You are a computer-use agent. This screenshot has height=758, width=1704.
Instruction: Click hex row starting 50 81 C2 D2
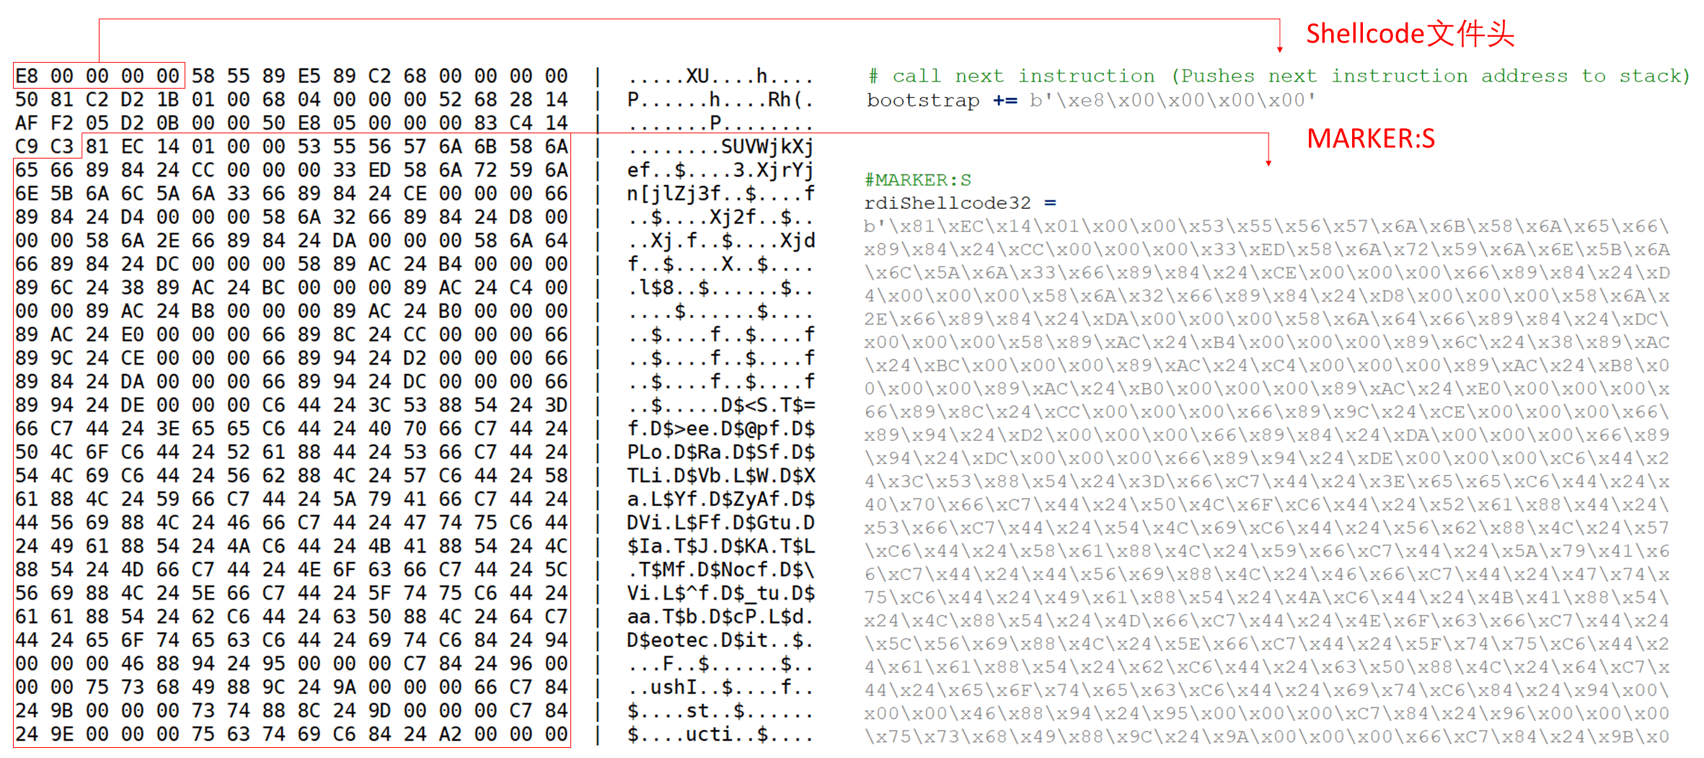click(x=291, y=99)
